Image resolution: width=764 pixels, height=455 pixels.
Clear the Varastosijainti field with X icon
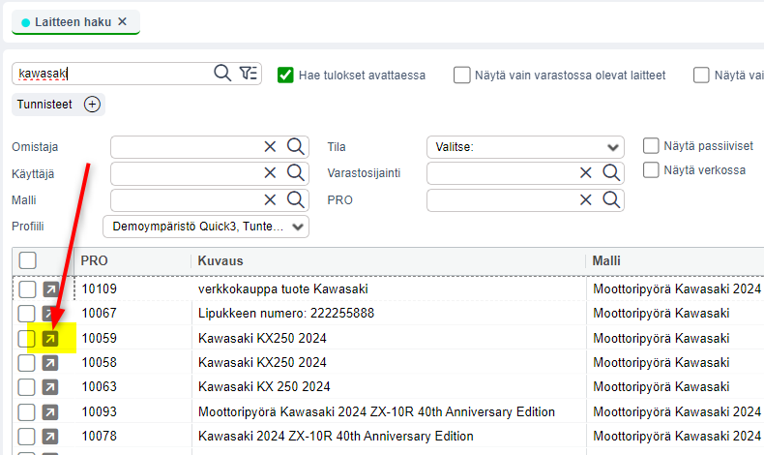point(586,172)
